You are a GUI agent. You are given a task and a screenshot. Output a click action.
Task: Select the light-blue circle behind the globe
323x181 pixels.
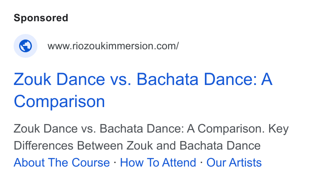[25, 46]
